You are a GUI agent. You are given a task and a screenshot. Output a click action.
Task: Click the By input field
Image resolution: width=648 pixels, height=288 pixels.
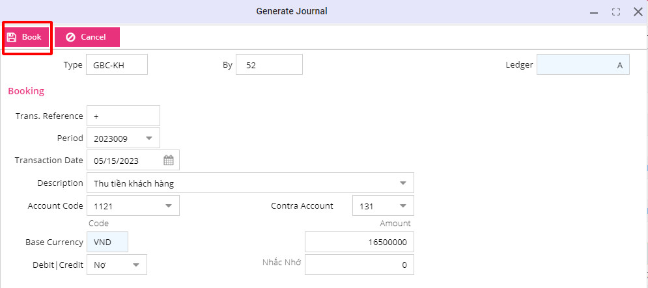[269, 65]
